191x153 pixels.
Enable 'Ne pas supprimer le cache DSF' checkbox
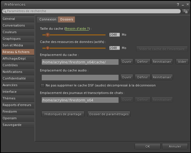click(x=43, y=85)
